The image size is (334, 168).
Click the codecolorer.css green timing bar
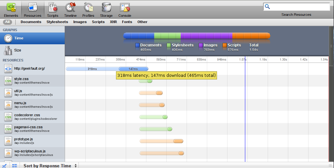point(153,117)
